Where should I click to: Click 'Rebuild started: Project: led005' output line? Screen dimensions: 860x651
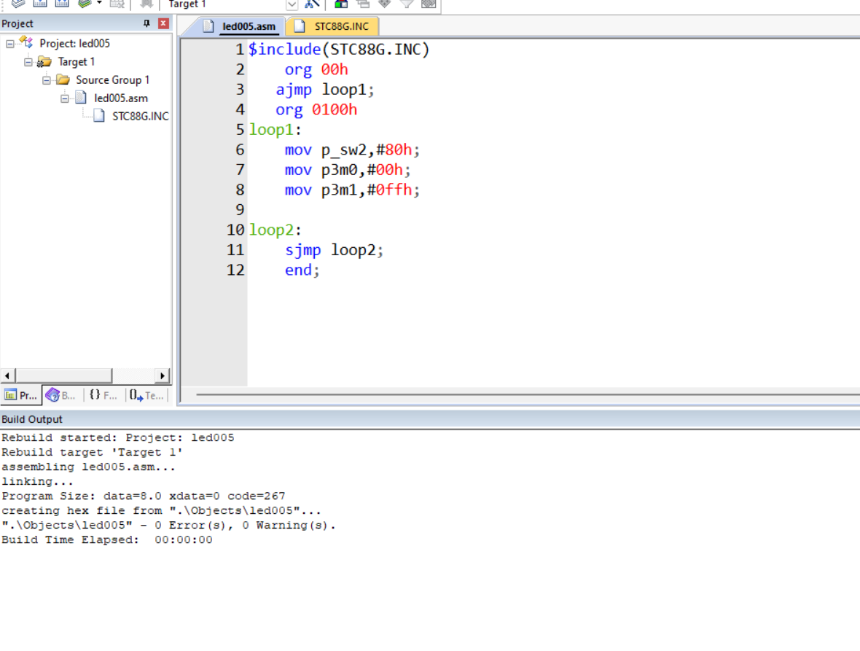[x=118, y=437]
